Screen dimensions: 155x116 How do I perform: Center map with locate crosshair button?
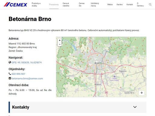142,93
